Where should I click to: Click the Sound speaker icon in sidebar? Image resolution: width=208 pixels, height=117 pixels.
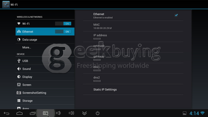[19, 69]
